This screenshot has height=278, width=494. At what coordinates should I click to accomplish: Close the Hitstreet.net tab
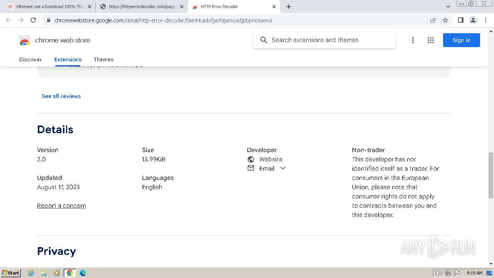pos(90,7)
